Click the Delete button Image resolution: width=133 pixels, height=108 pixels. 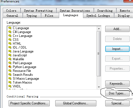coord(117,39)
